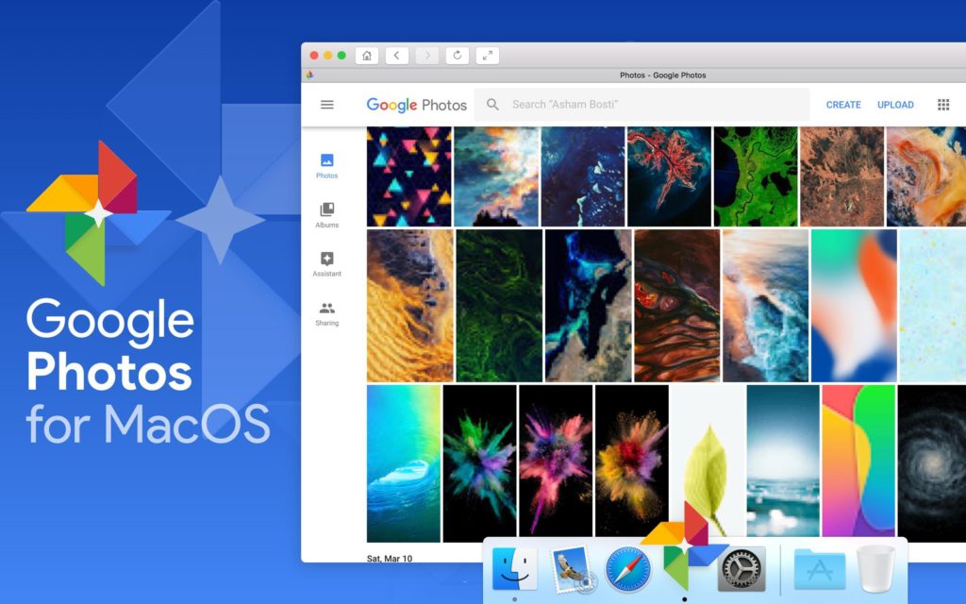Open Finder from the dock
Screen dimensions: 966x604
(x=514, y=569)
